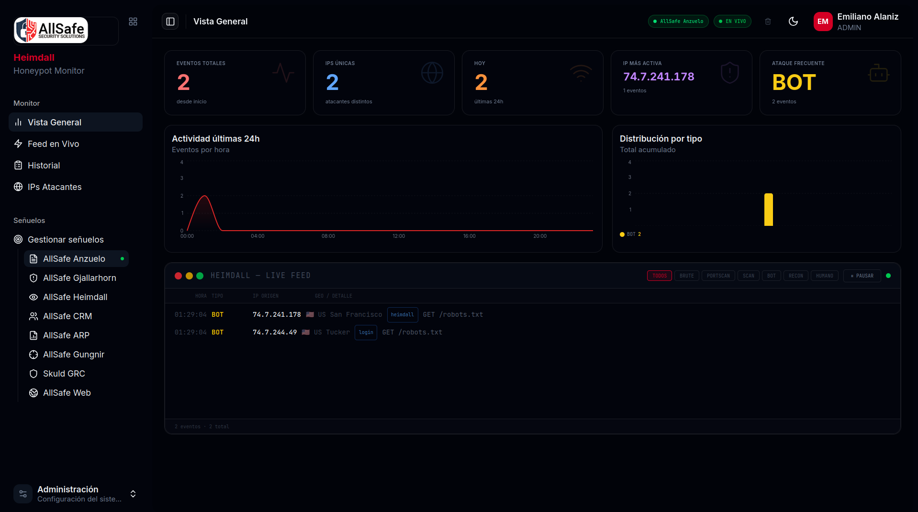Select Skuld GRC honeypot
This screenshot has height=512, width=918.
click(x=77, y=374)
